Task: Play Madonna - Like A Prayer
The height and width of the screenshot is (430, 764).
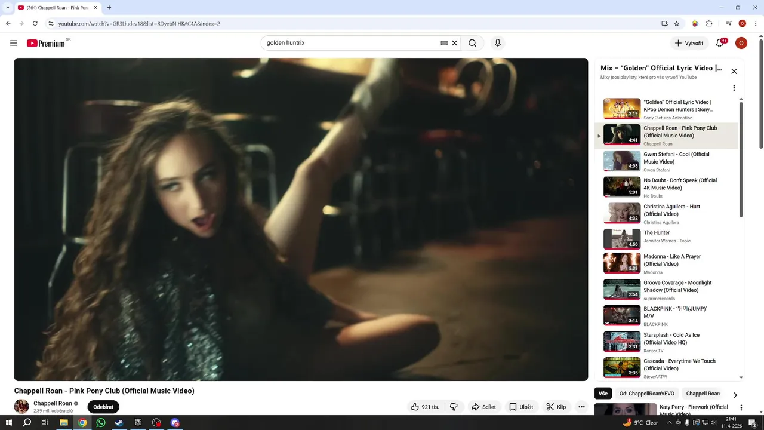Action: [666, 263]
